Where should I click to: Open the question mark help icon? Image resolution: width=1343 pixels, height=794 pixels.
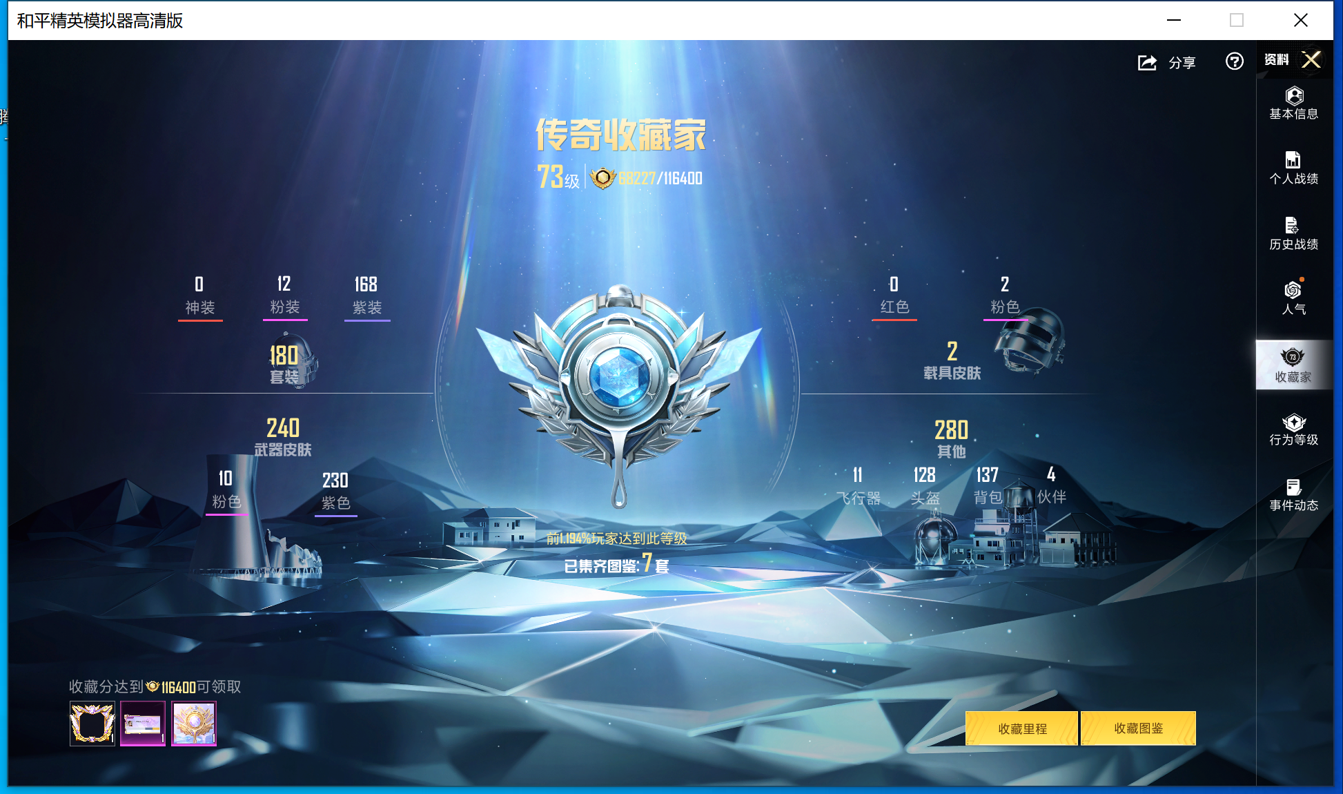1235,62
